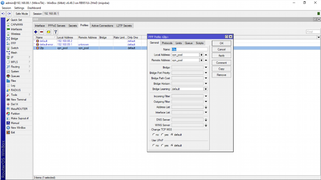Image resolution: width=321 pixels, height=180 pixels.
Task: Open Files in sidebar
Action: pyautogui.click(x=13, y=81)
